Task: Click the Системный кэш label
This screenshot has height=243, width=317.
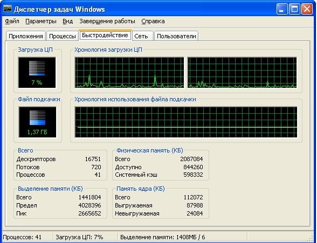Action: [136, 175]
